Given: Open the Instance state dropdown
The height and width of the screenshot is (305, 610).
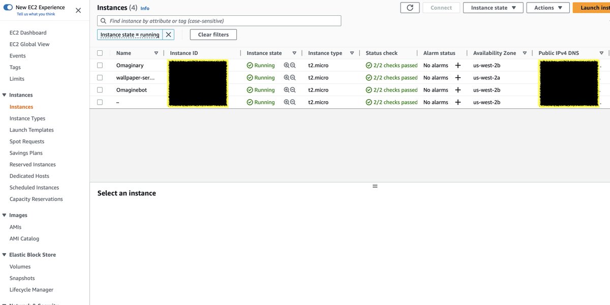Looking at the screenshot, I should coord(493,8).
